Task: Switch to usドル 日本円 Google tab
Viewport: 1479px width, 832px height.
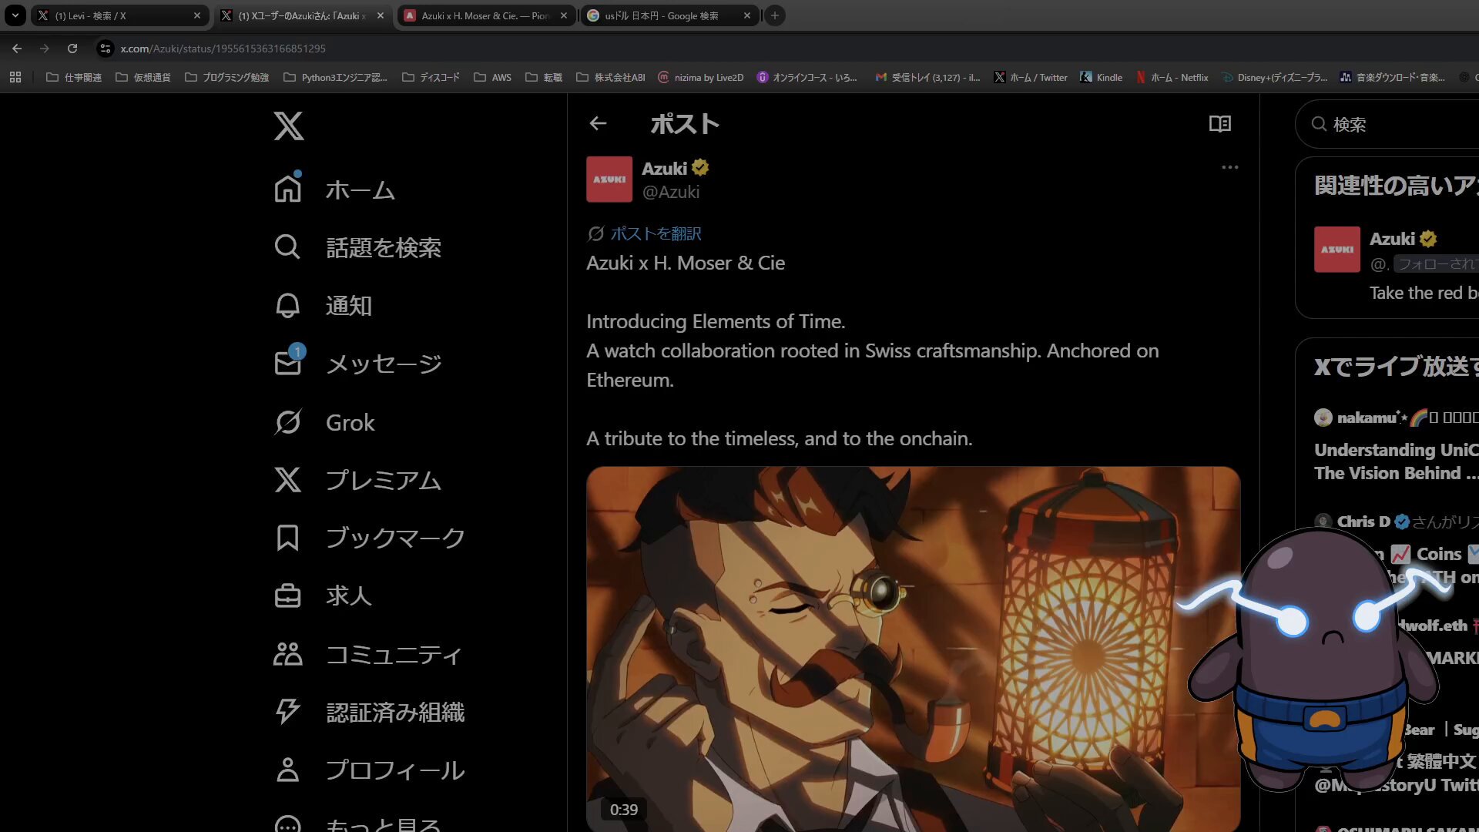Action: pyautogui.click(x=669, y=15)
